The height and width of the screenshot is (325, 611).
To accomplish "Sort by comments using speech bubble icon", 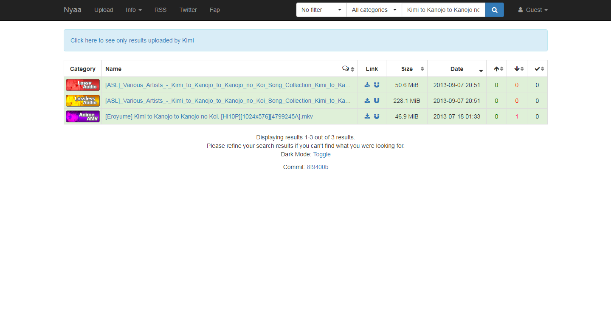I will click(x=346, y=69).
